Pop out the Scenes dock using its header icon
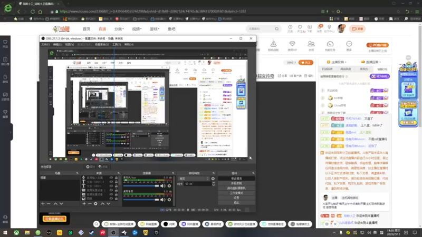The image size is (422, 237). [77, 173]
